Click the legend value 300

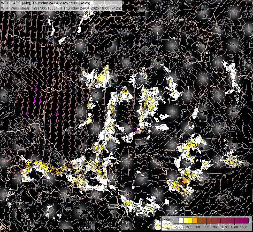(x=188, y=227)
